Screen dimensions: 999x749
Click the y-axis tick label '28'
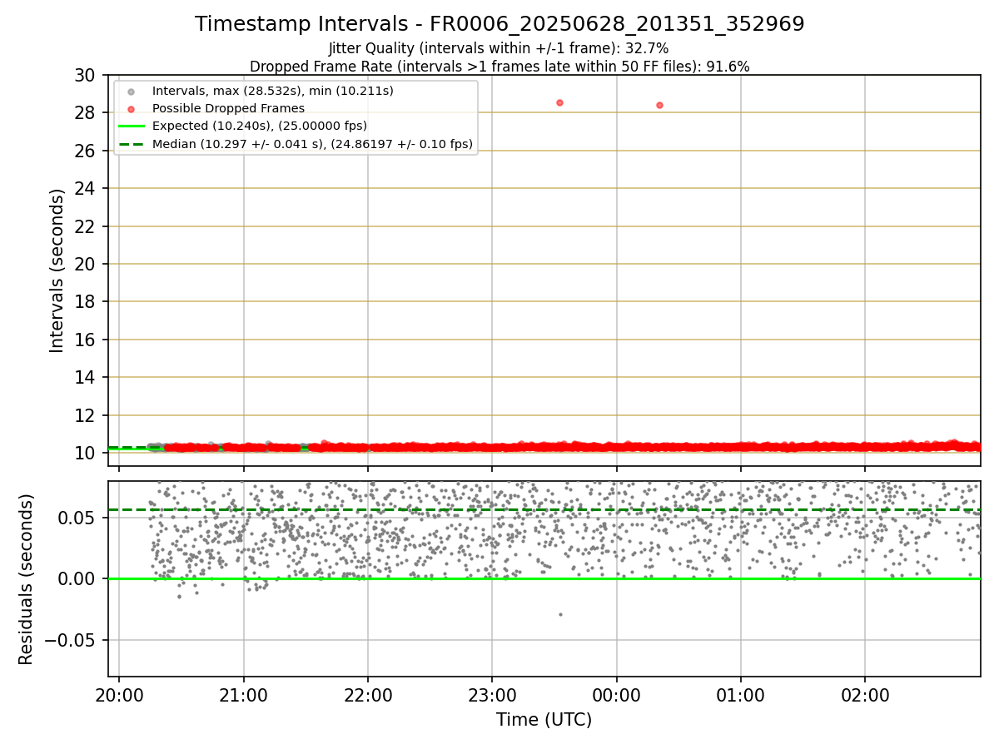click(86, 113)
